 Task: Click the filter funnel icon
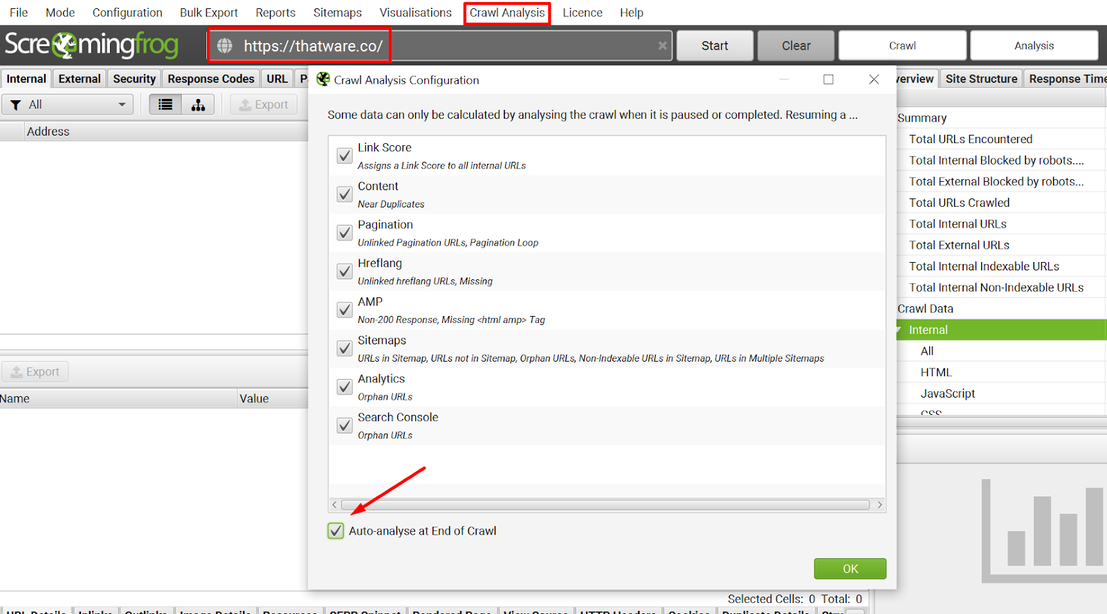pos(16,104)
